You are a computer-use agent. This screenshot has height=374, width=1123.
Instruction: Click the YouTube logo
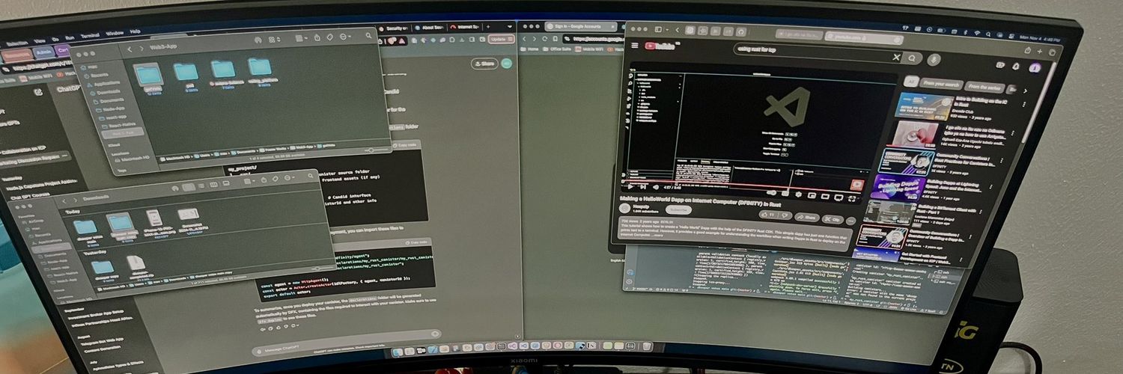coord(662,46)
